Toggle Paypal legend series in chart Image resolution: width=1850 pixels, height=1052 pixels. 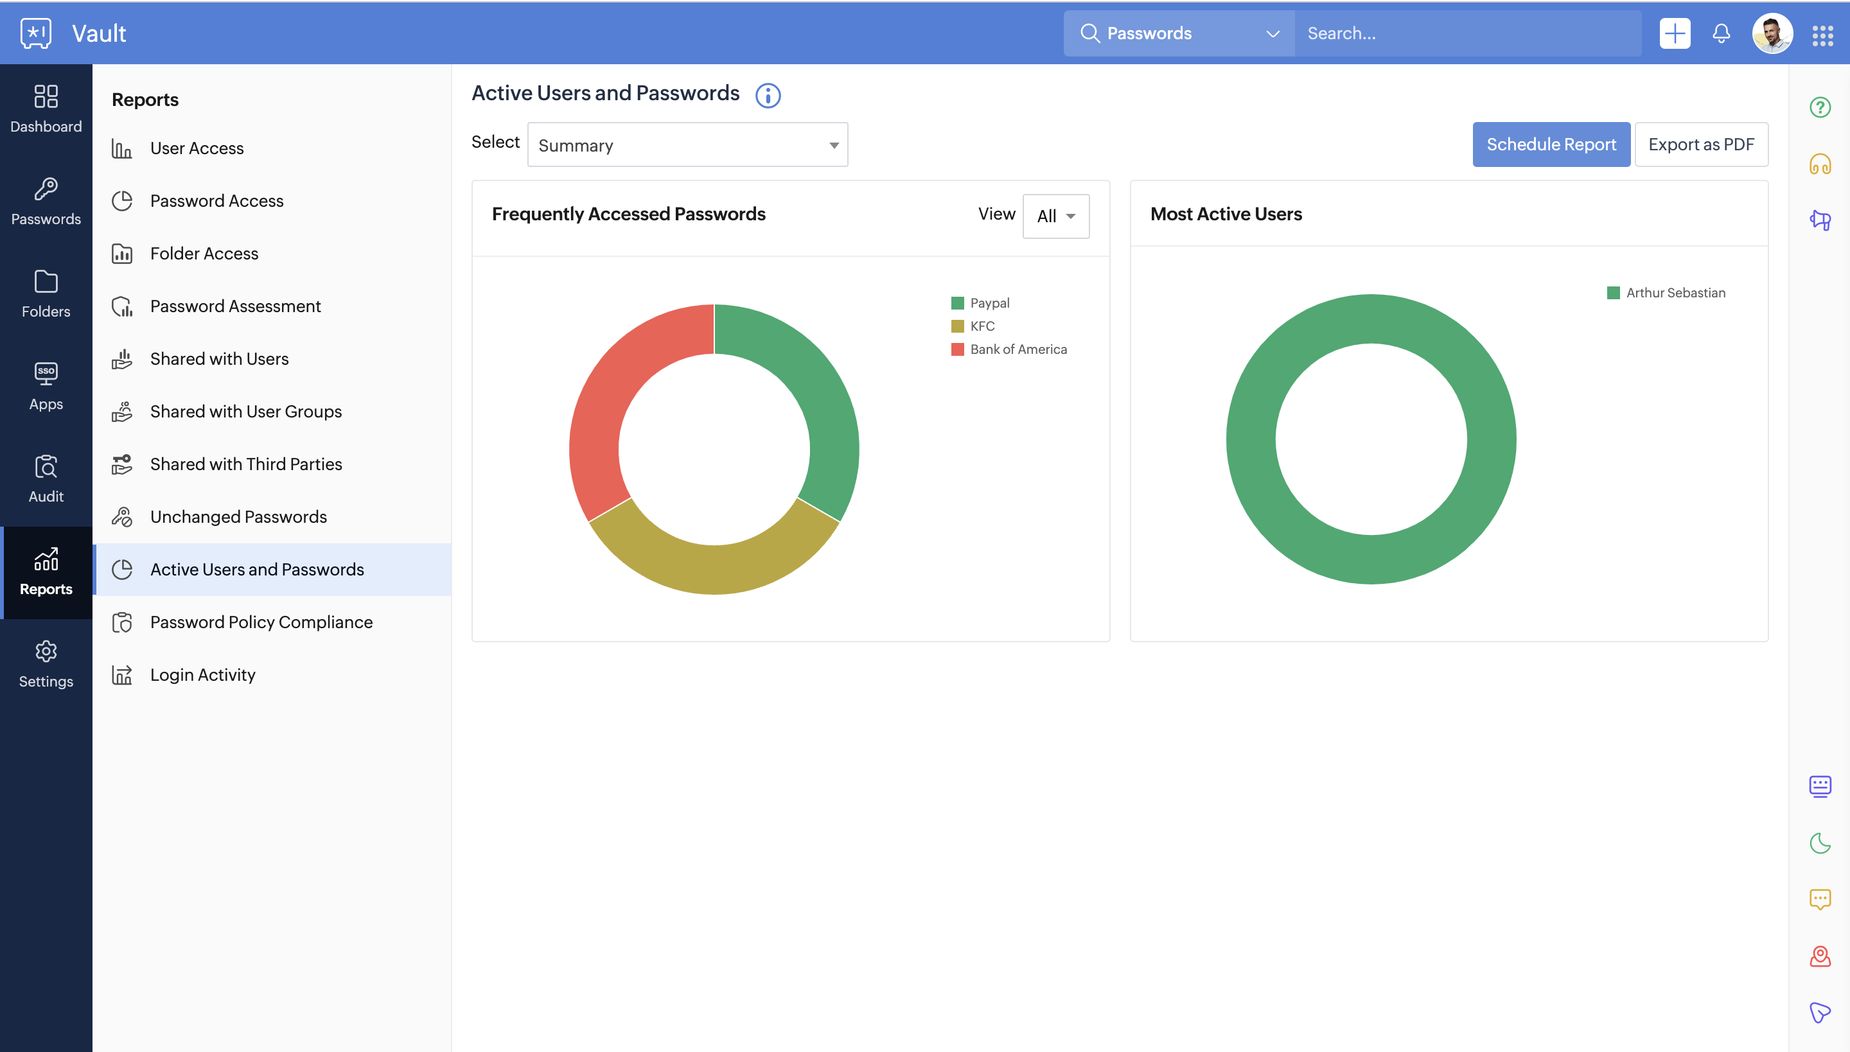(989, 303)
